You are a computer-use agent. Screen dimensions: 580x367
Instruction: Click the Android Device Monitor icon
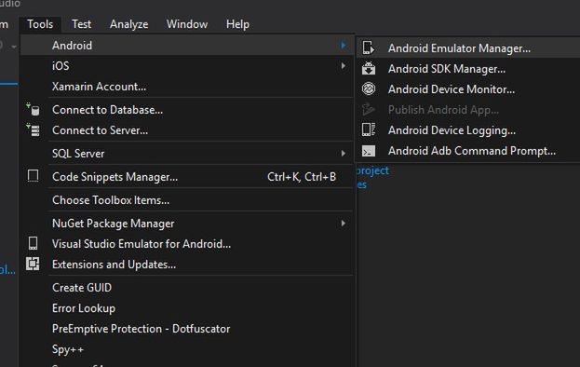(x=369, y=88)
